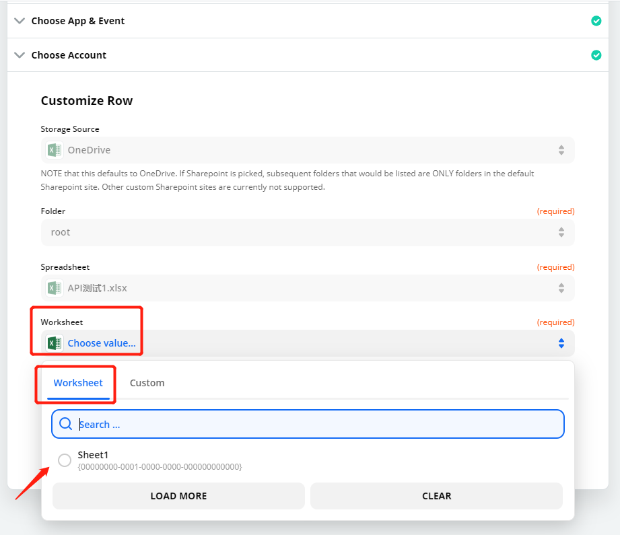Image resolution: width=620 pixels, height=535 pixels.
Task: Click the Excel icon in Worksheet field
Action: [x=54, y=343]
